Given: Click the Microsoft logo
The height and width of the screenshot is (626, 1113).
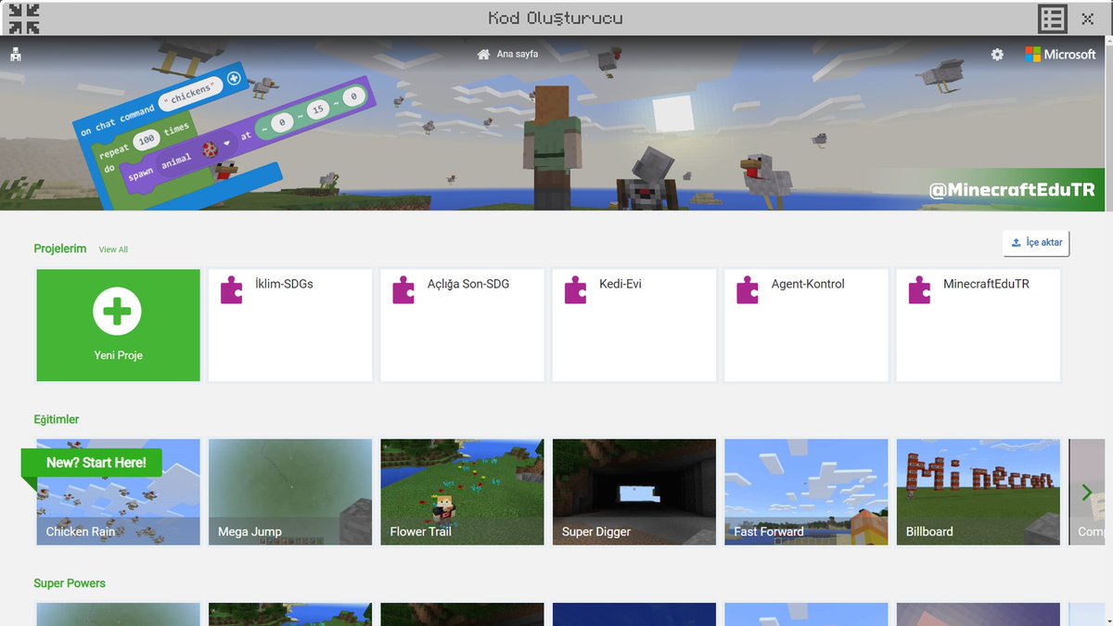Looking at the screenshot, I should (x=1060, y=55).
